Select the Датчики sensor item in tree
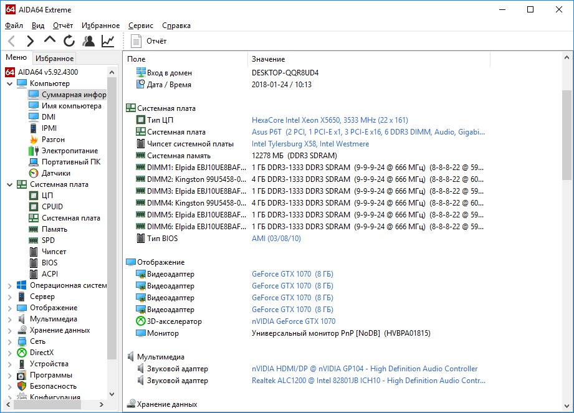Screen dimensions: 574x413 pyautogui.click(x=55, y=173)
